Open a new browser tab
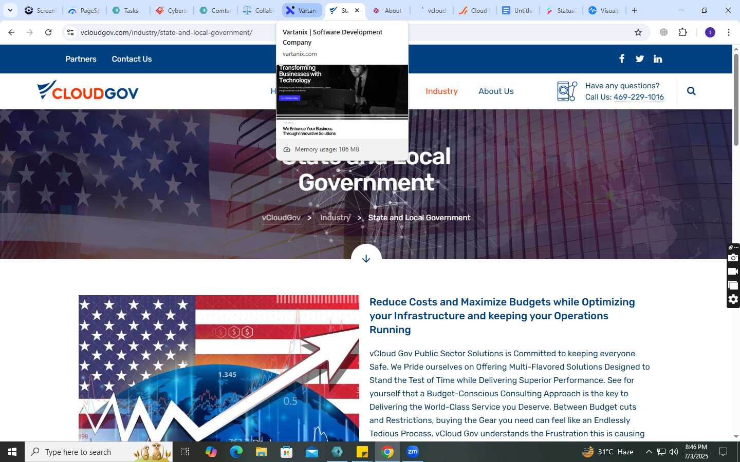Screen dimensions: 740x462 point(635,10)
